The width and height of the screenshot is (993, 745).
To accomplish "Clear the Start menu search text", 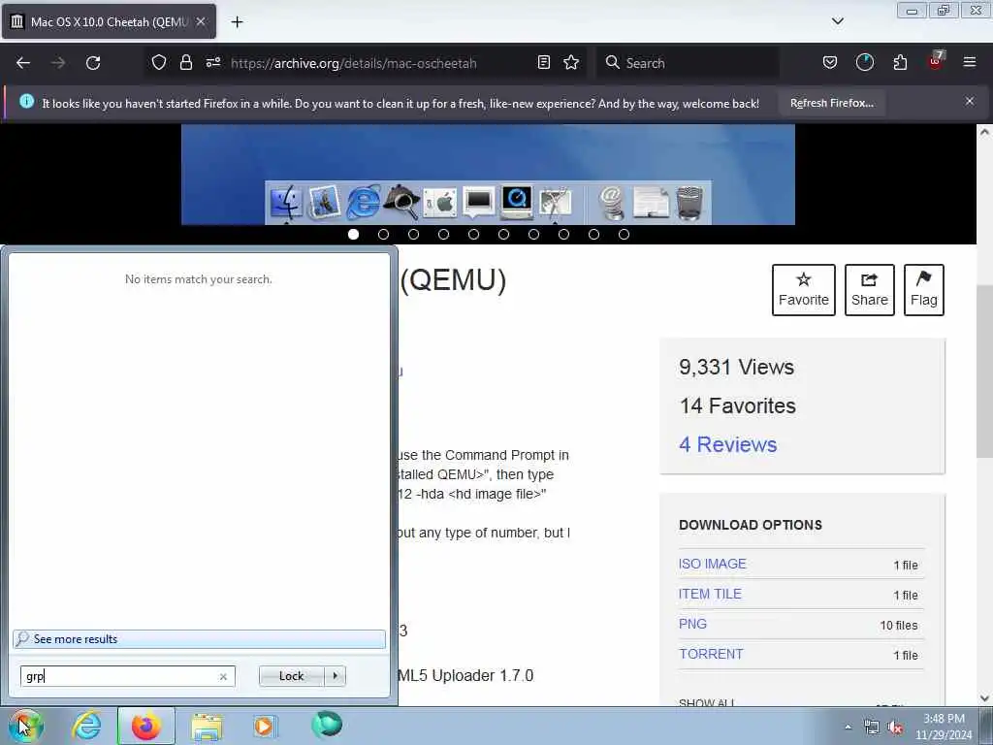I will 223,676.
